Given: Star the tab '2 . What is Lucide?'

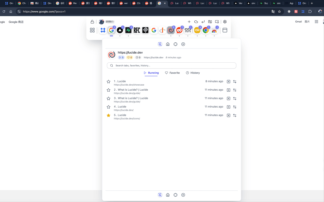Looking at the screenshot, I should pyautogui.click(x=109, y=90).
